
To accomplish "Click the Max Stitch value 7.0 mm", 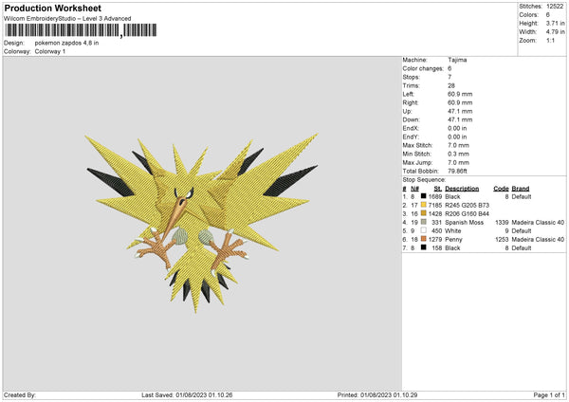I will pos(459,145).
